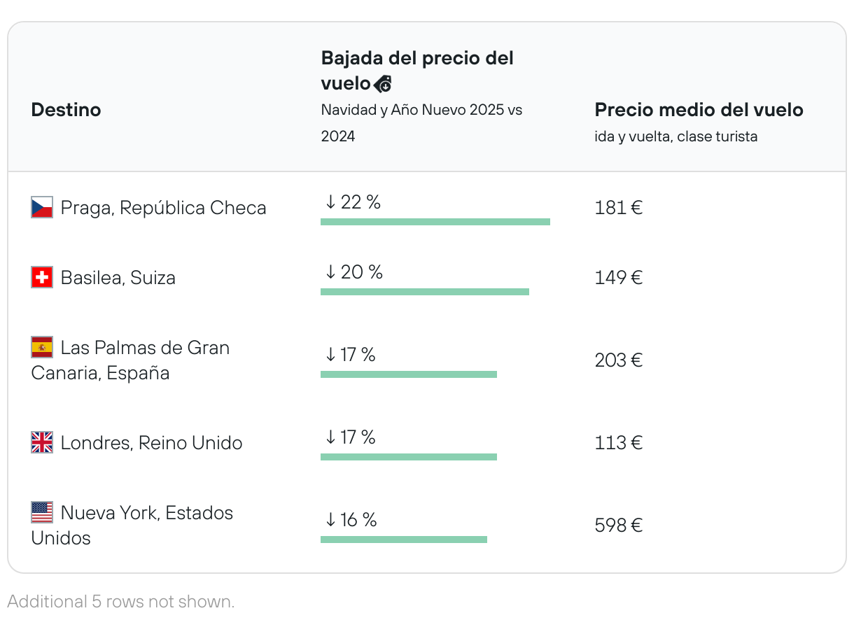The height and width of the screenshot is (620, 854).
Task: Click the 113 € price for Londres
Action: pyautogui.click(x=618, y=443)
